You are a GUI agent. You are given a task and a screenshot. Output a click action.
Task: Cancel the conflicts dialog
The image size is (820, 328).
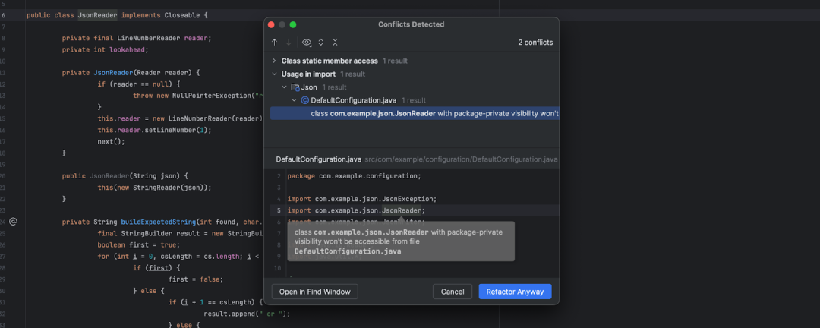[x=453, y=292]
